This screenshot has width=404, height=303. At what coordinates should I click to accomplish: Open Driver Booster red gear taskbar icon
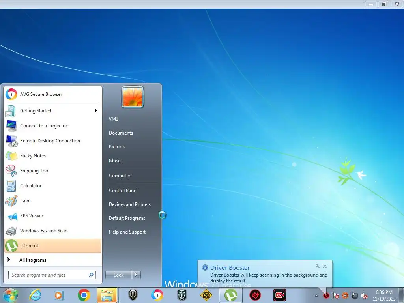pyautogui.click(x=255, y=295)
